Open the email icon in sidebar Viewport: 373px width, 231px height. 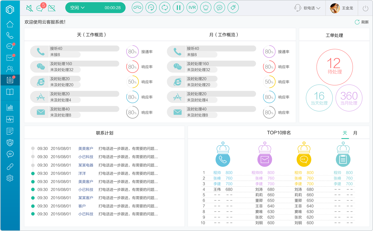click(x=10, y=58)
